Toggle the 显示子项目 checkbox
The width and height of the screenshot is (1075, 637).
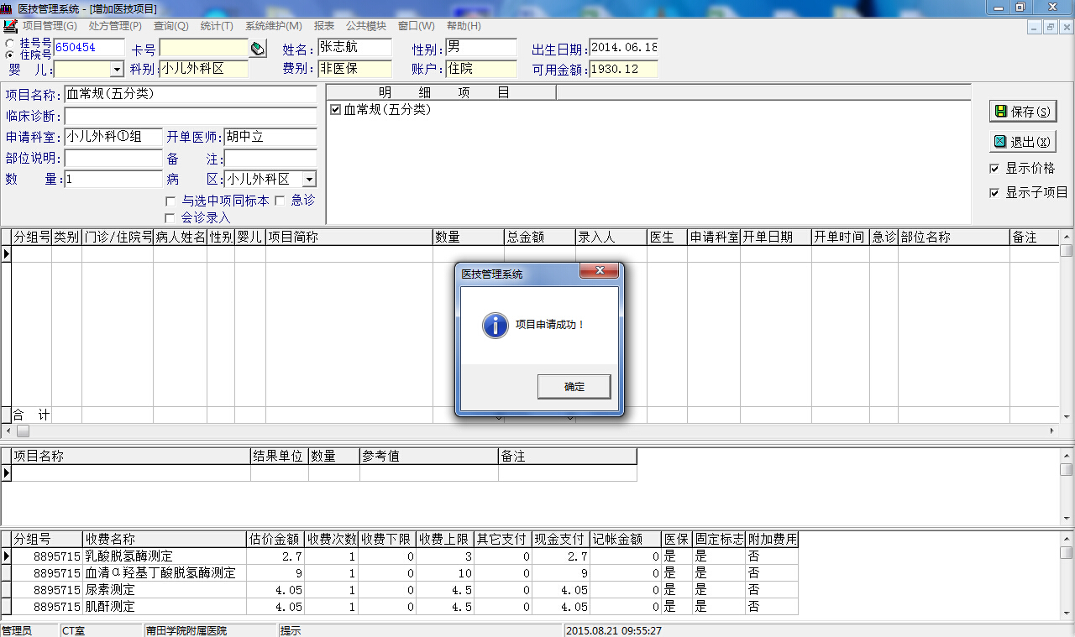tap(994, 193)
